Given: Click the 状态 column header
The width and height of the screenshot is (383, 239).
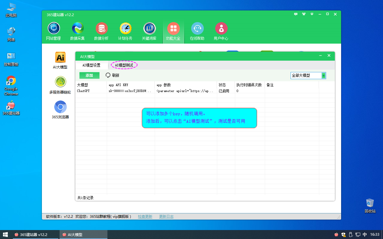Looking at the screenshot, I should (226, 85).
